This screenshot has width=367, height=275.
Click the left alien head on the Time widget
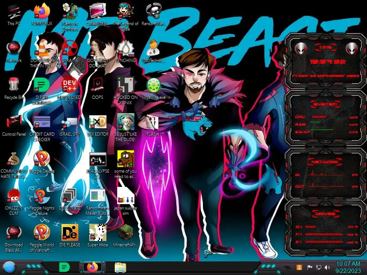point(301,48)
